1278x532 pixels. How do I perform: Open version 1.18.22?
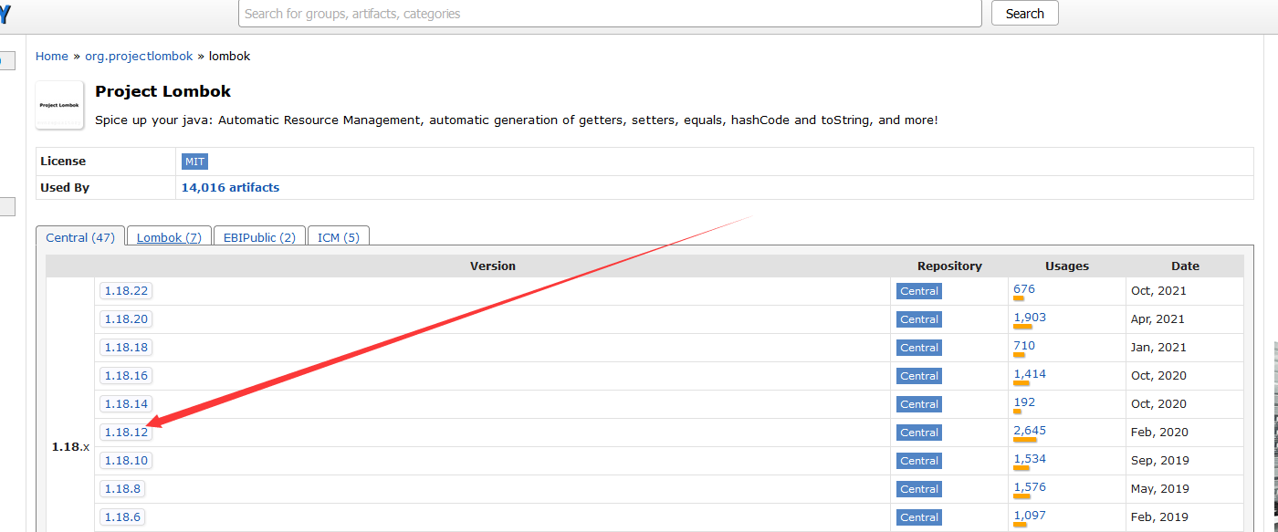click(126, 291)
